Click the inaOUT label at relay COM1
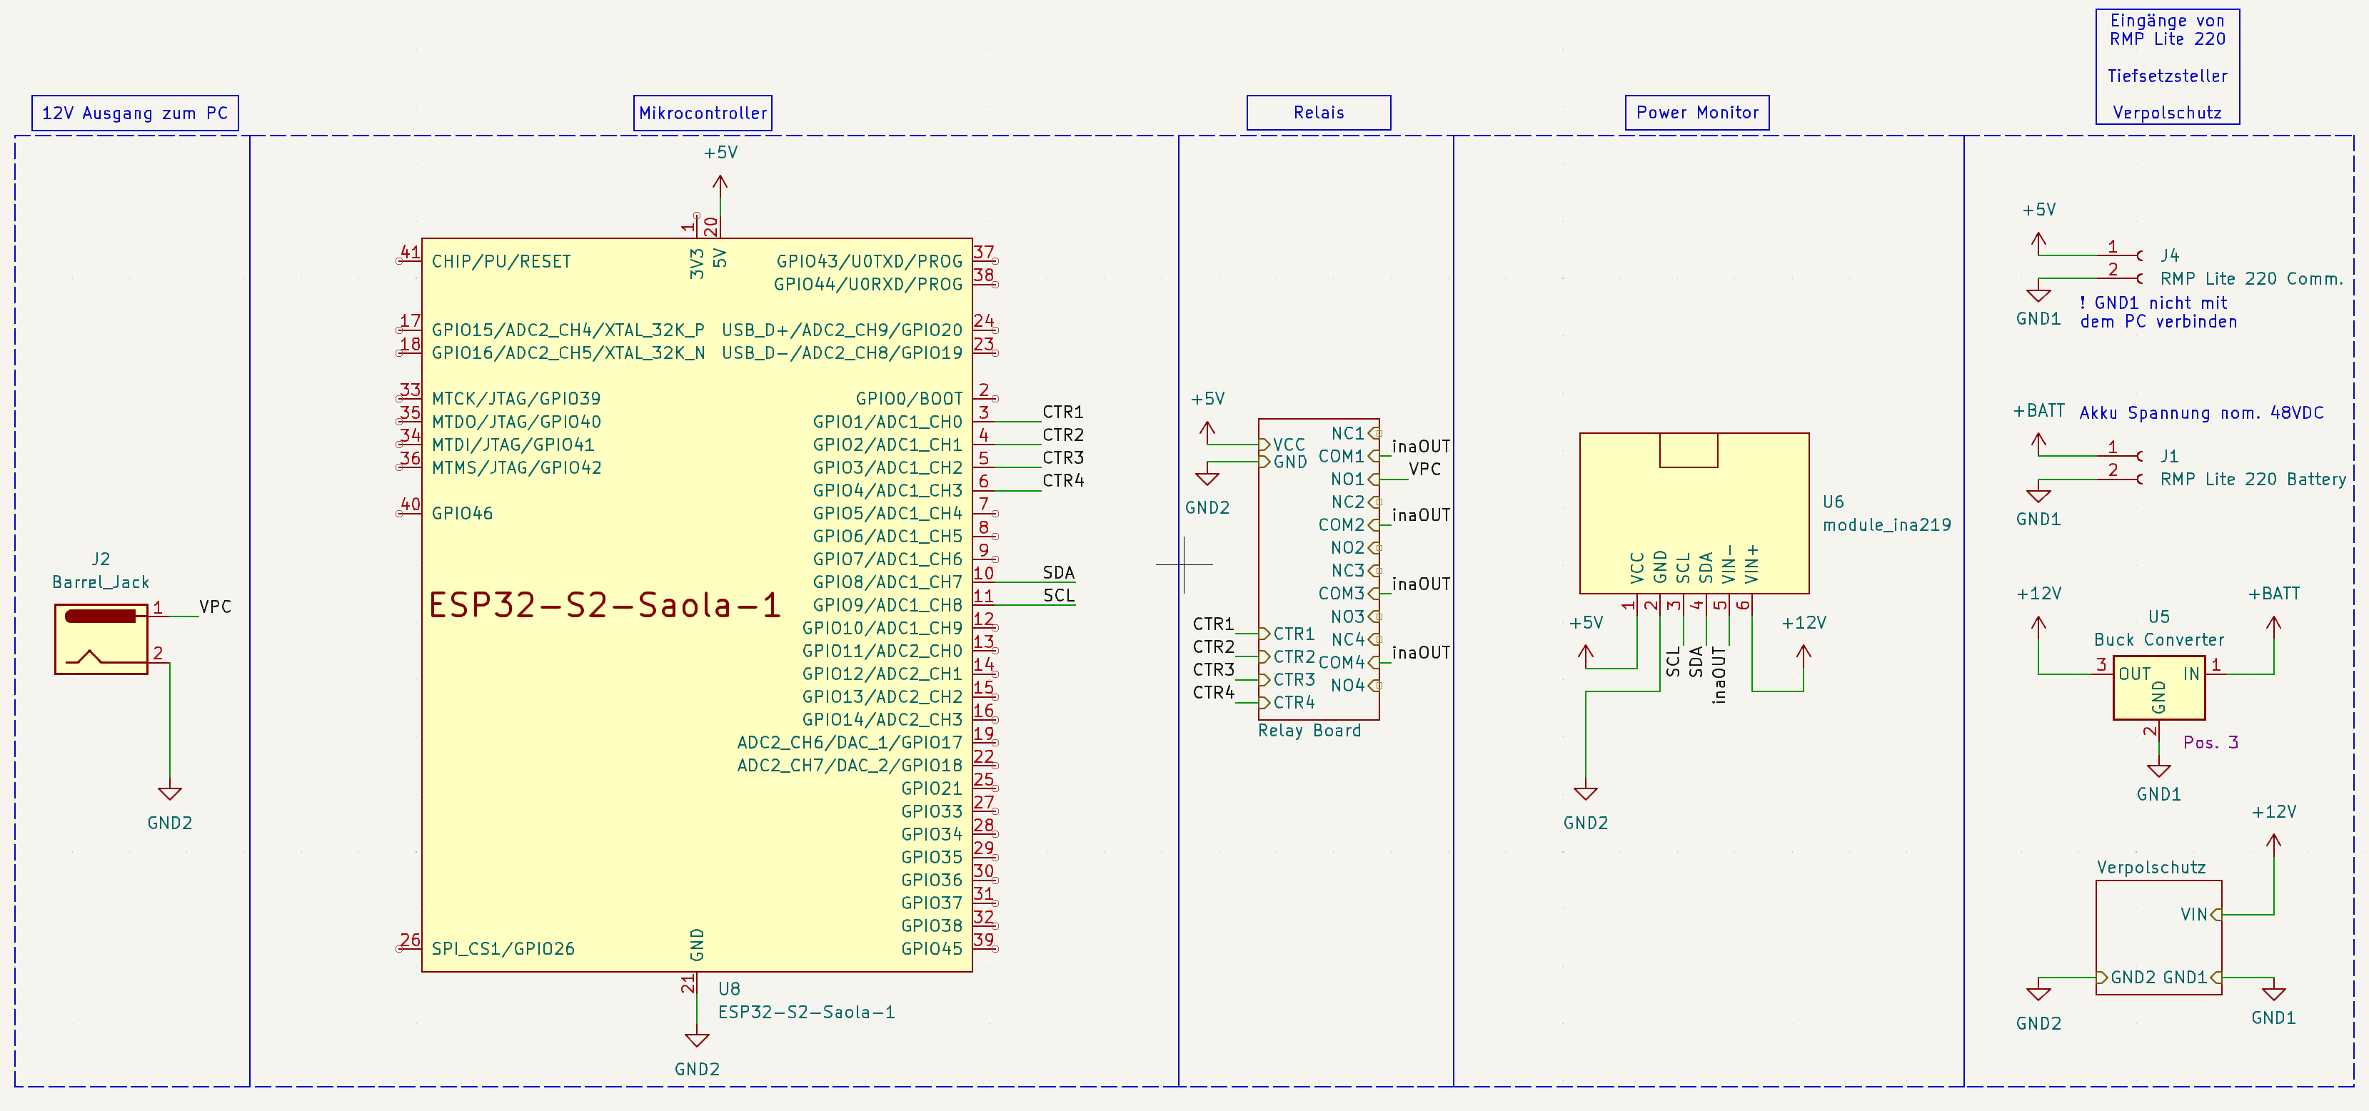The image size is (2369, 1111). (x=1421, y=447)
